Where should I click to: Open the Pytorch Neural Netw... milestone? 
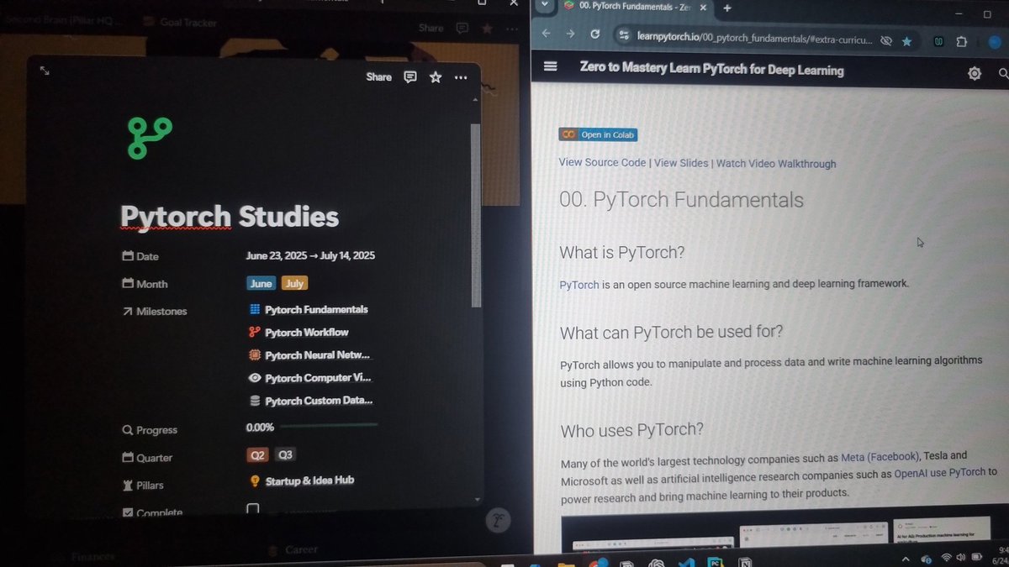pyautogui.click(x=309, y=355)
